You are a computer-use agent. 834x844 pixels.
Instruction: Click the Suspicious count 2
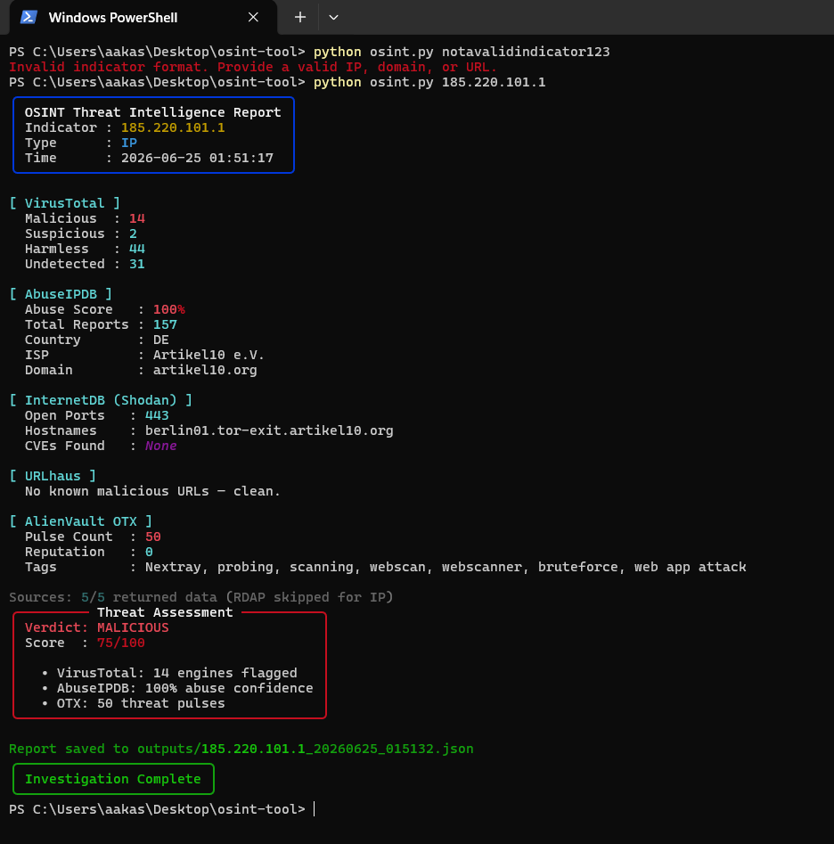tap(133, 234)
